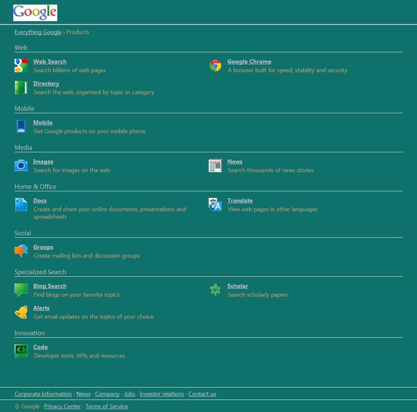Click the 'Products' breadcrumb text
The image size is (417, 412).
pos(78,32)
